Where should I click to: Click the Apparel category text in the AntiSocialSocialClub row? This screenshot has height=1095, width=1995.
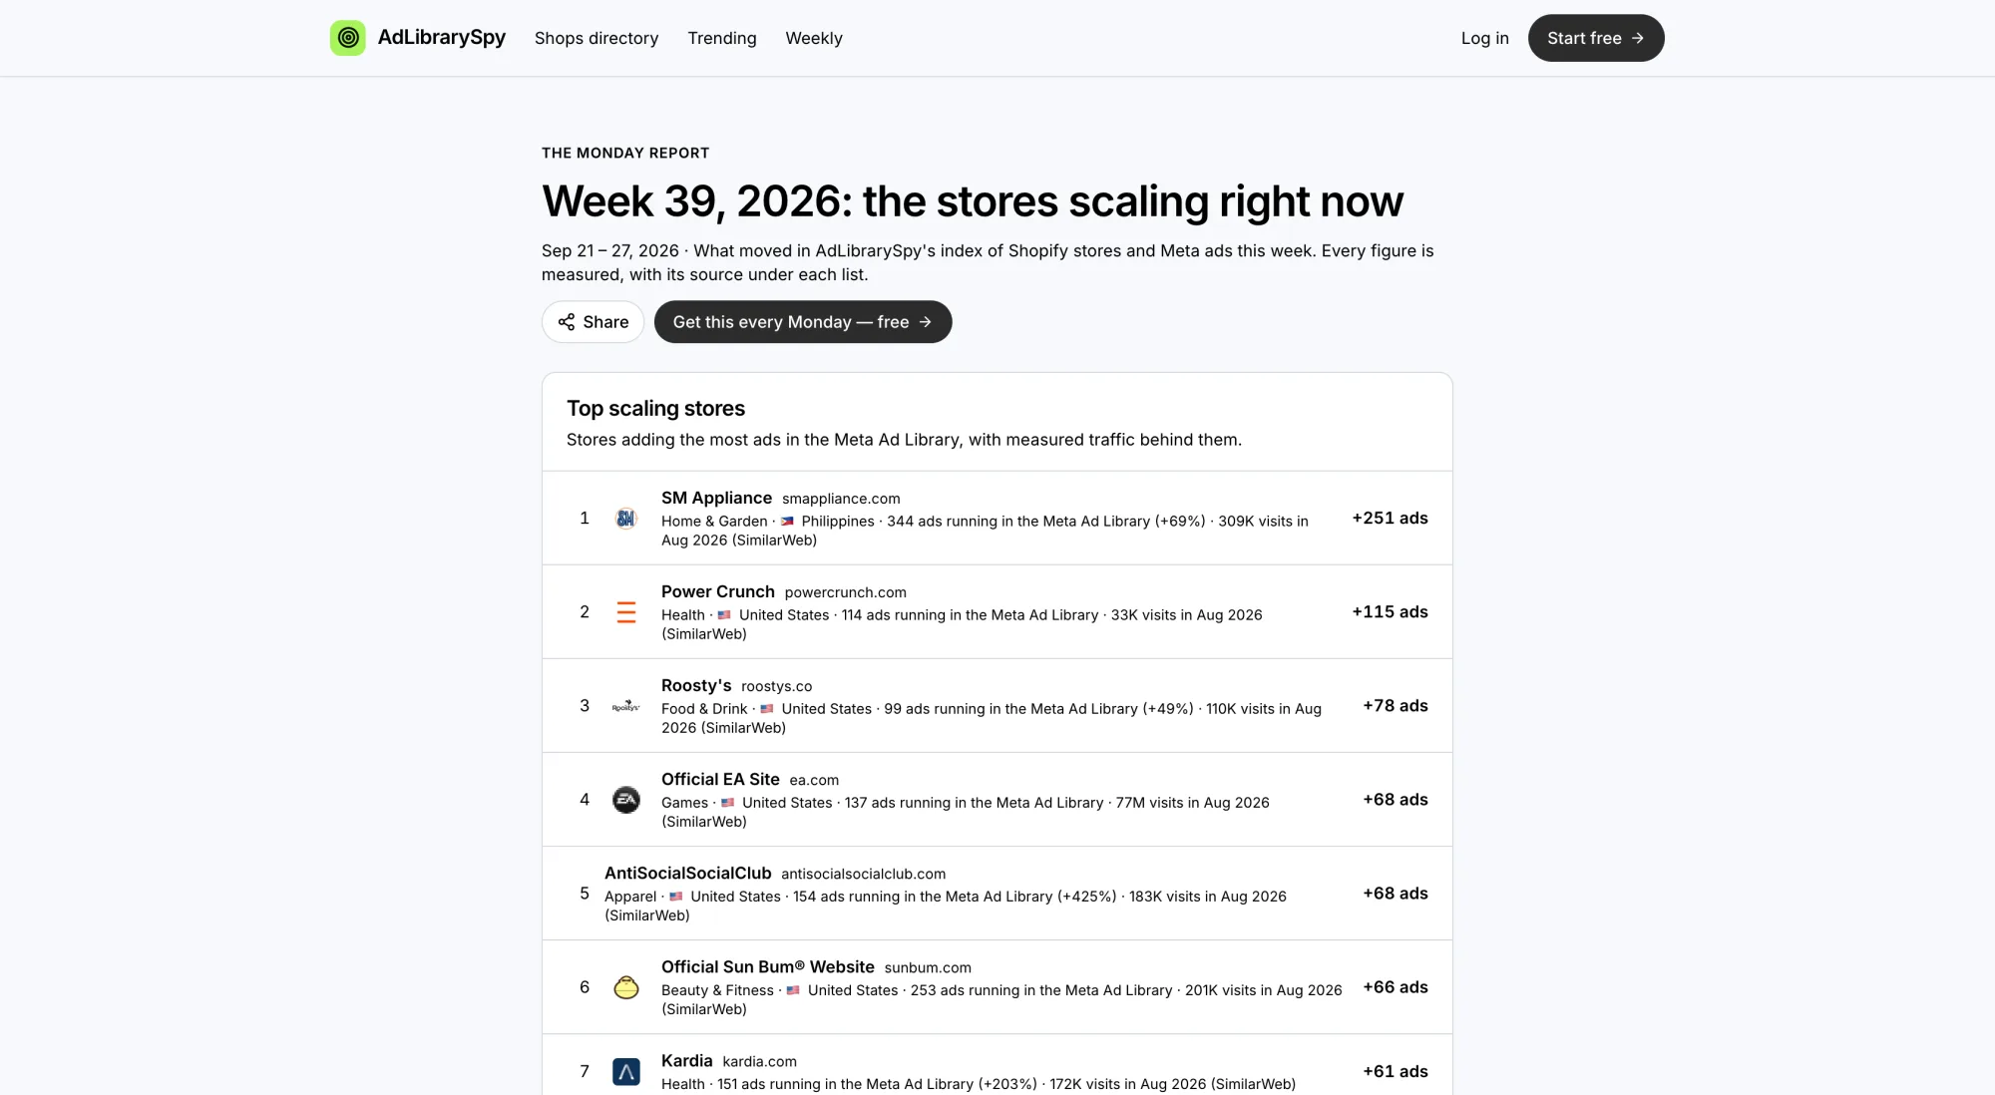(x=630, y=897)
